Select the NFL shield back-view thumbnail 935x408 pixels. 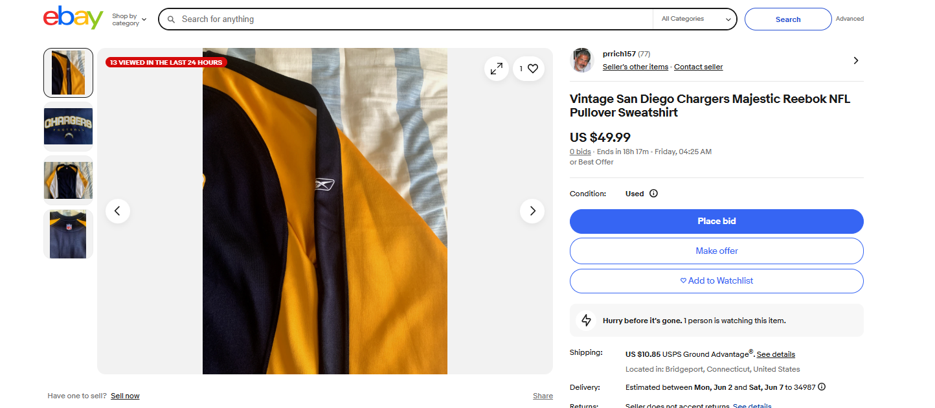point(69,234)
